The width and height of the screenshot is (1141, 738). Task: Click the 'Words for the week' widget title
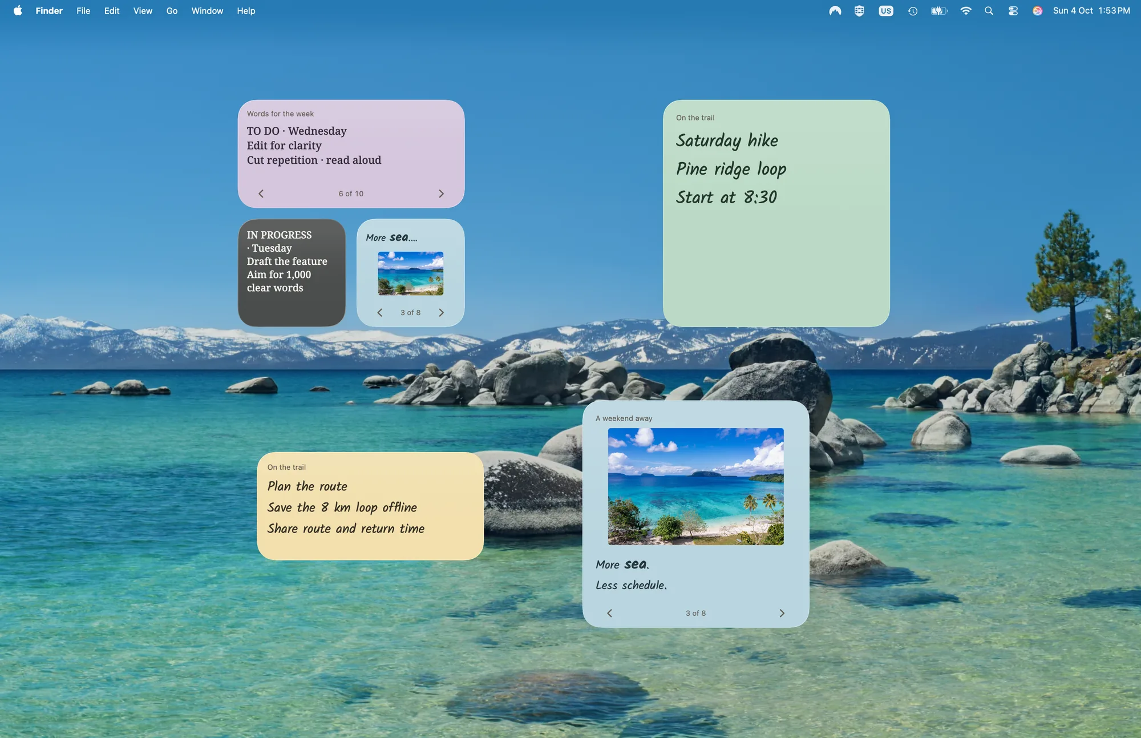(280, 114)
